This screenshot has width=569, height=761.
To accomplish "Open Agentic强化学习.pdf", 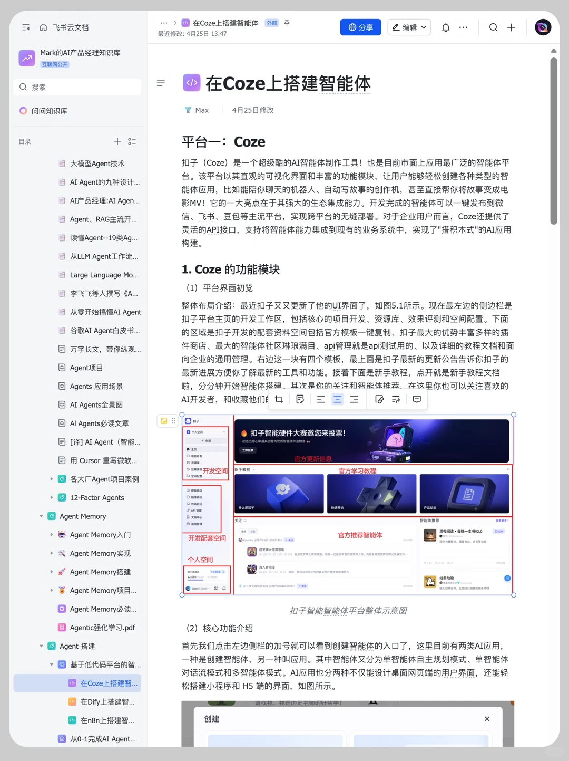I will pos(103,628).
